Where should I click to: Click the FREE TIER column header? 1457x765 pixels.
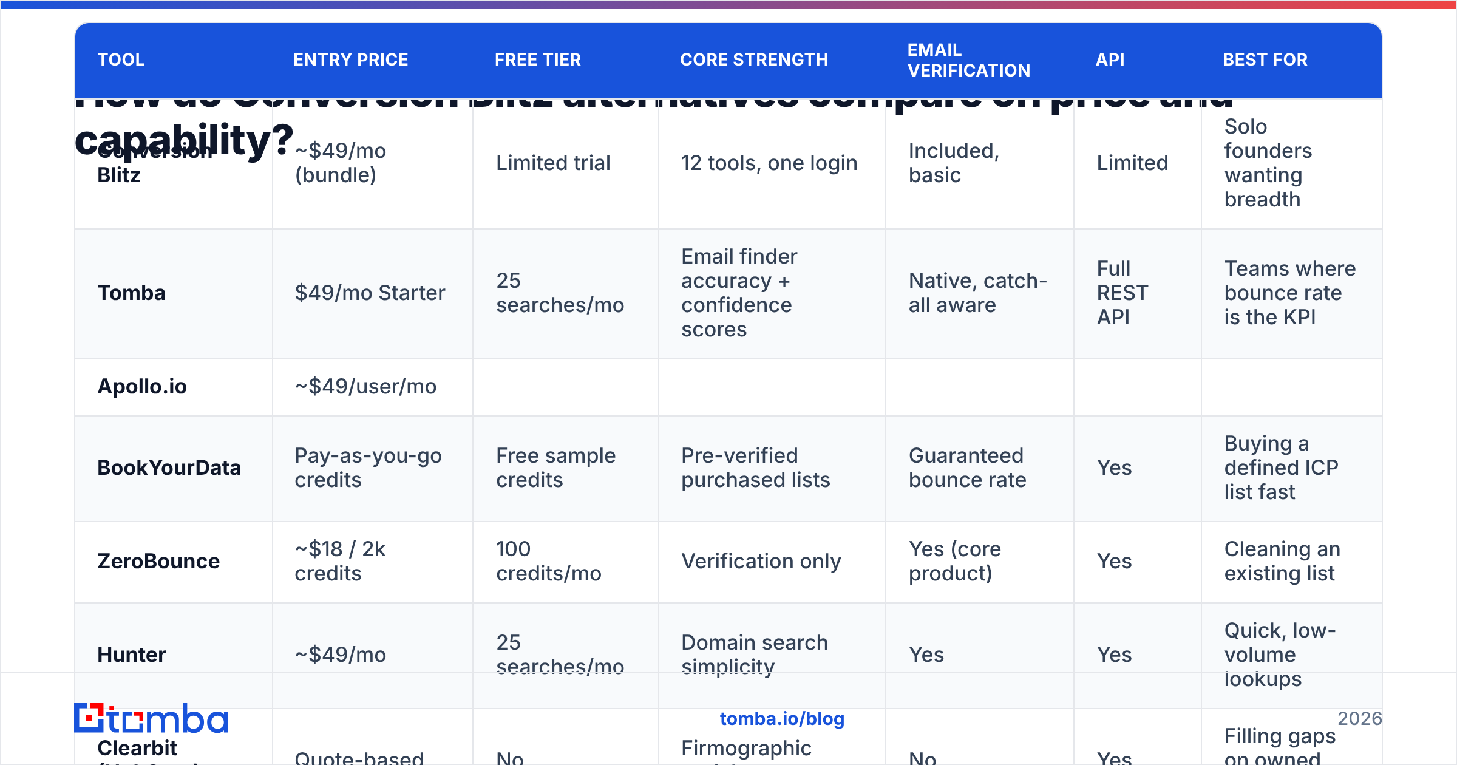tap(538, 59)
